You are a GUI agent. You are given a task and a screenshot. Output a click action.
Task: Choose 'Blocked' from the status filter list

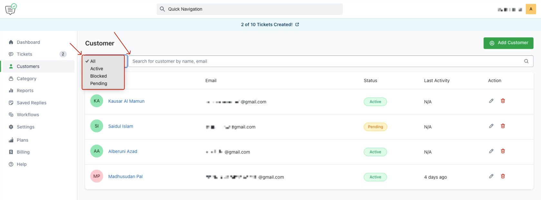click(98, 76)
